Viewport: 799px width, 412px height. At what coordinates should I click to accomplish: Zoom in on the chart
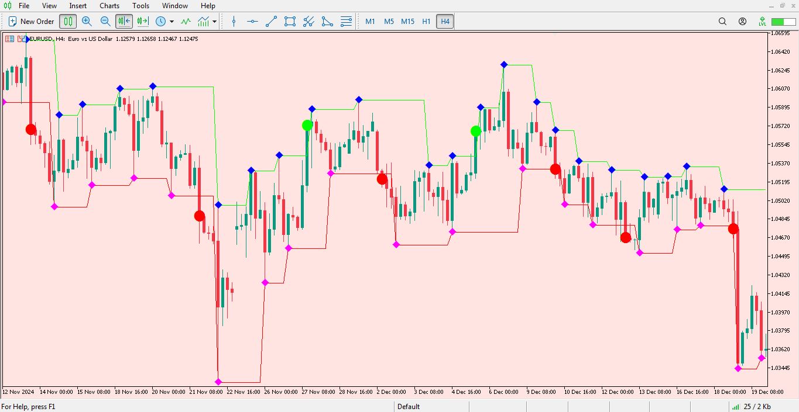pyautogui.click(x=87, y=22)
